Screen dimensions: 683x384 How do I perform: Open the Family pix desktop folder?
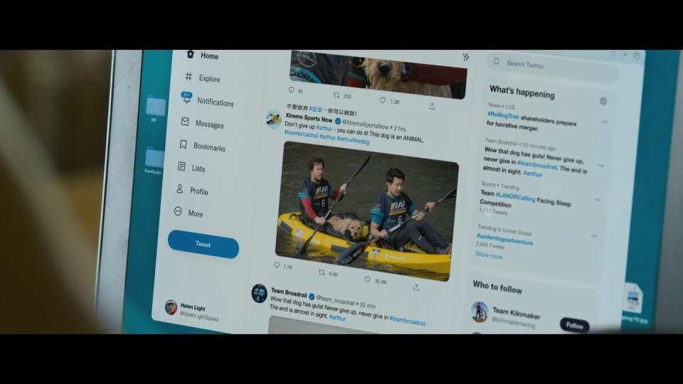click(x=154, y=161)
